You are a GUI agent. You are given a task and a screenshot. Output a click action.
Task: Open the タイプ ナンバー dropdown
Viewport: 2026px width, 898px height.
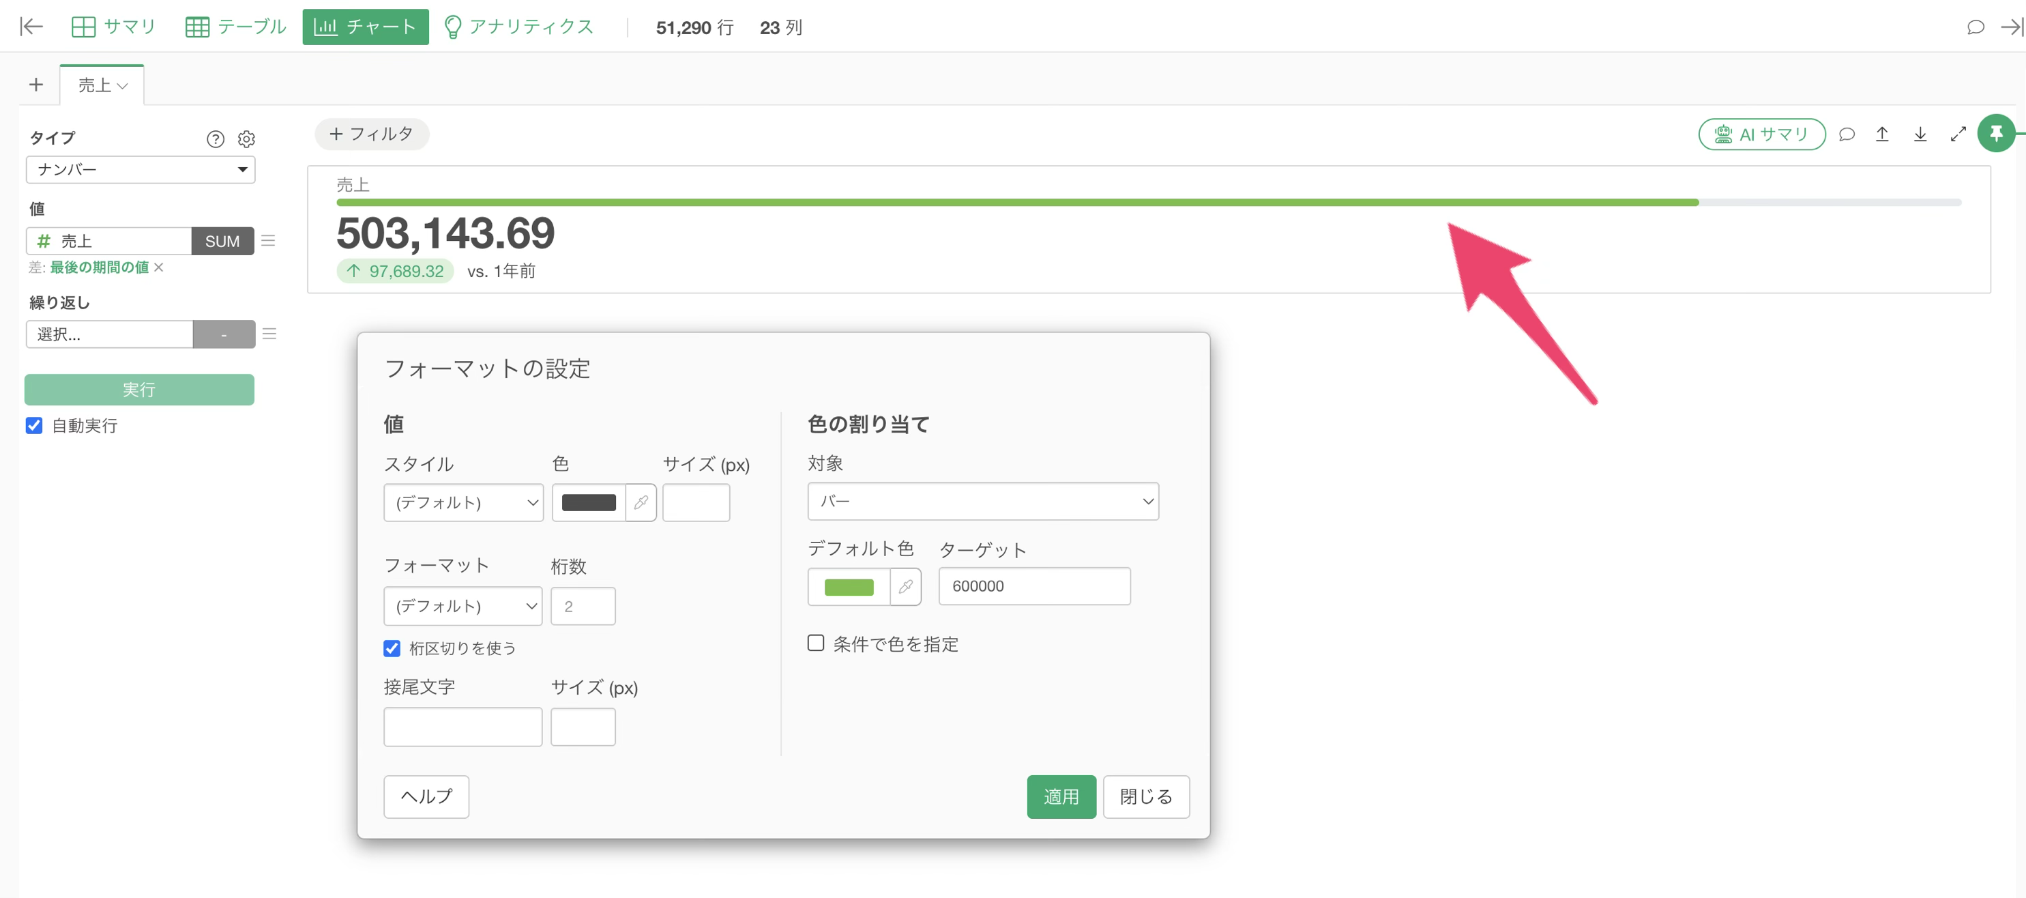click(141, 170)
